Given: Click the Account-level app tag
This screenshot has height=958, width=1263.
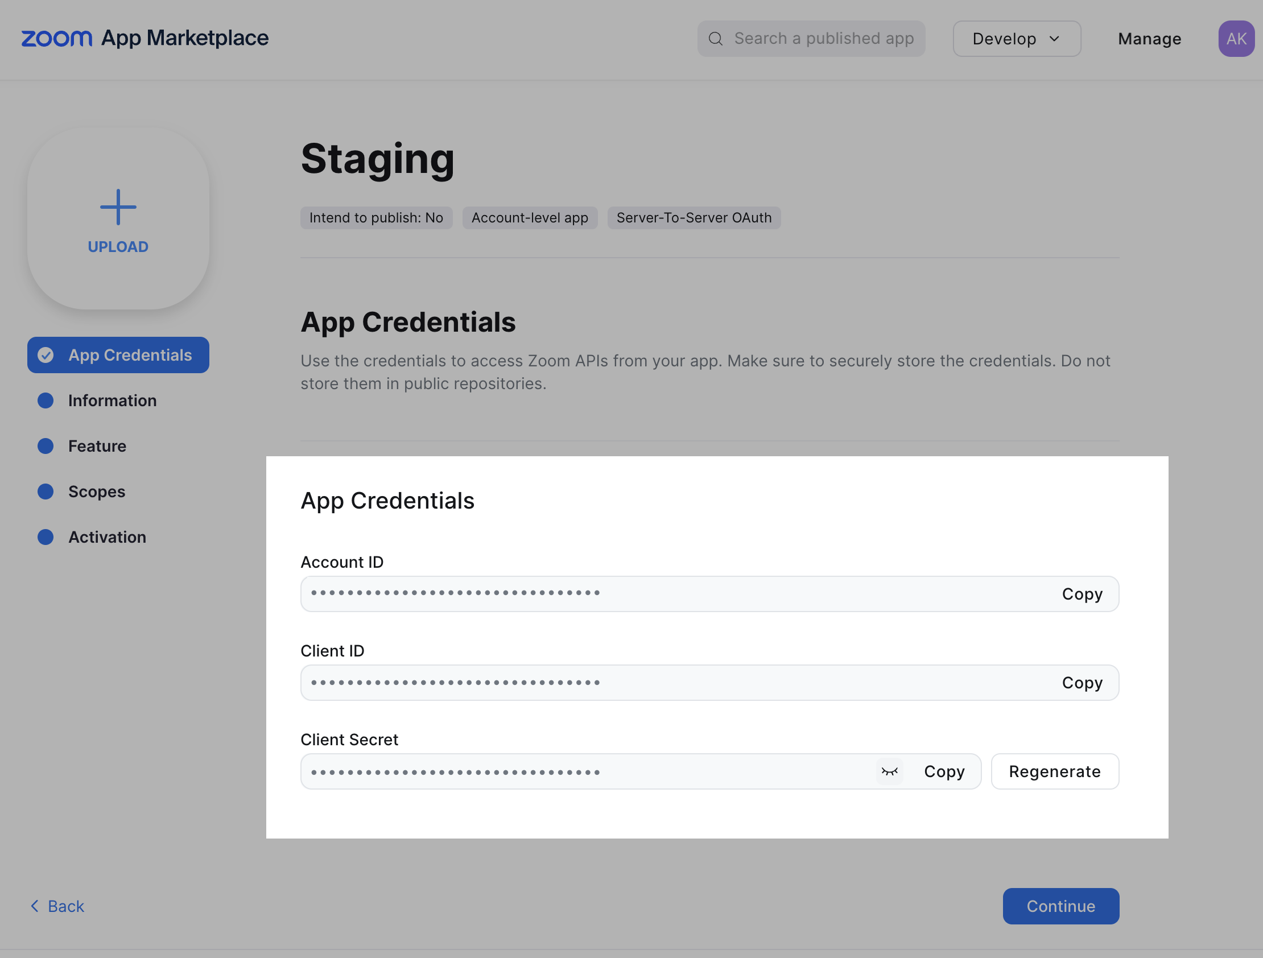Looking at the screenshot, I should [x=530, y=217].
